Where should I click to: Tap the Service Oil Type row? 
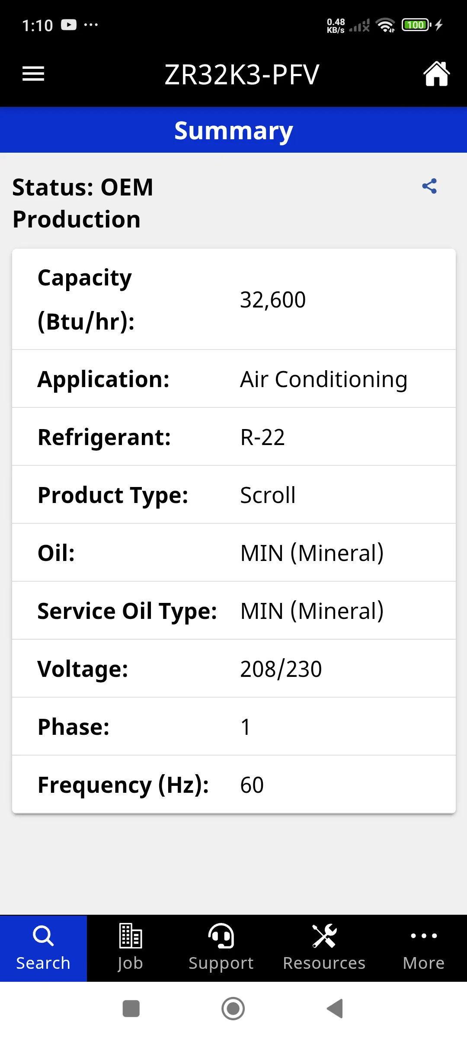[x=234, y=611]
